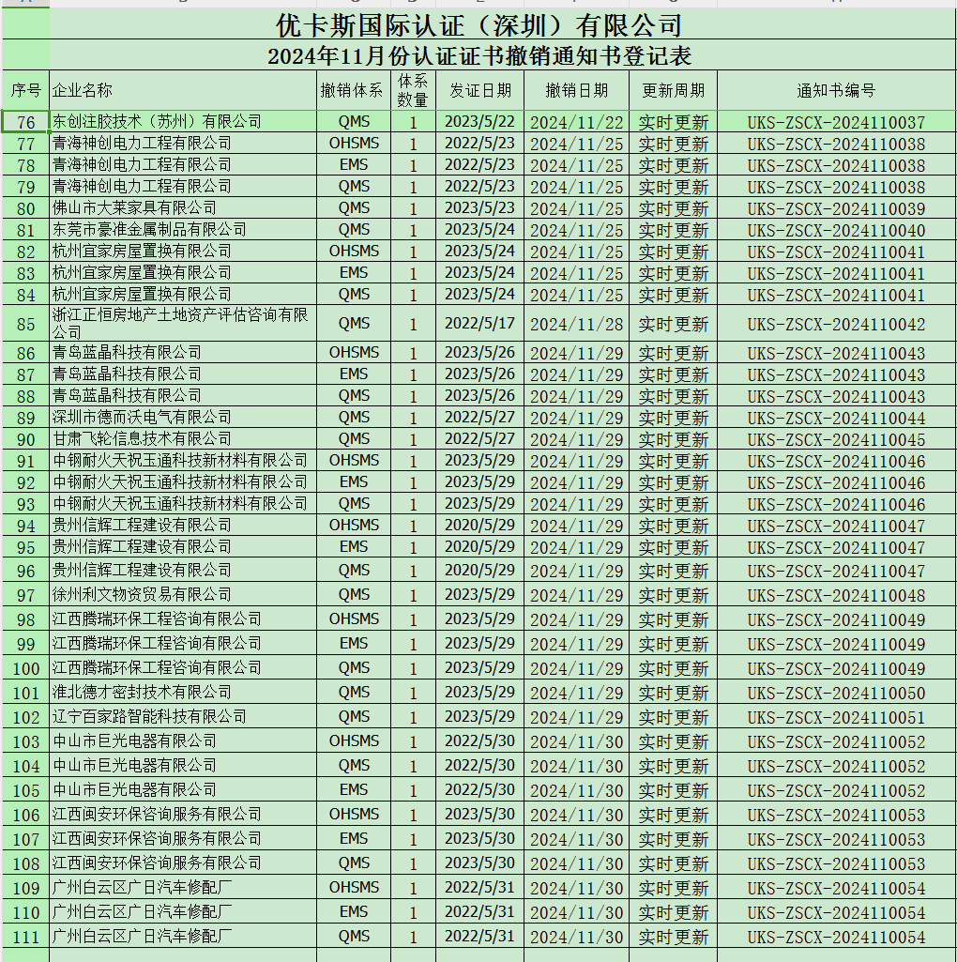Select revocation date 2024/11/30 in row 104

pyautogui.click(x=576, y=766)
